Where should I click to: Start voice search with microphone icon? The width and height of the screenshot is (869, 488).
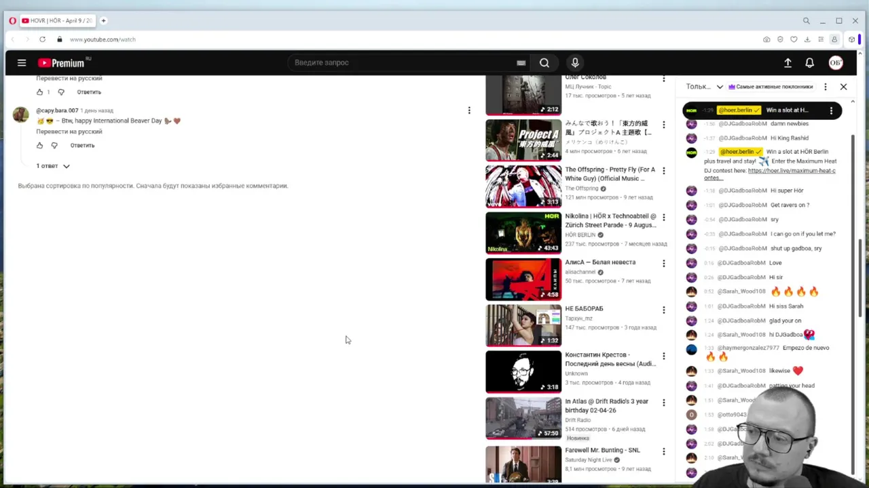click(x=575, y=63)
